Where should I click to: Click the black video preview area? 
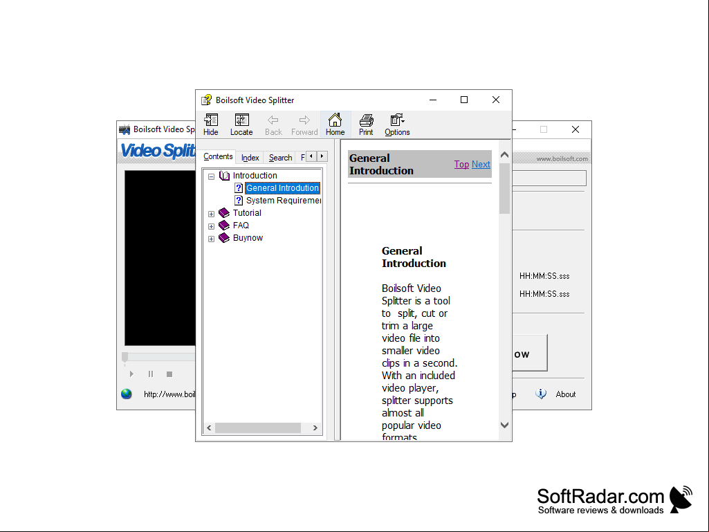(160, 258)
